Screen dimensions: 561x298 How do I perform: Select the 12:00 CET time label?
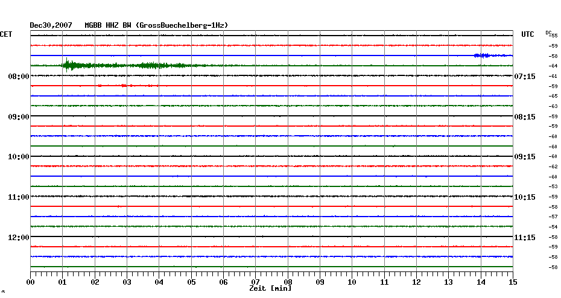(x=19, y=238)
